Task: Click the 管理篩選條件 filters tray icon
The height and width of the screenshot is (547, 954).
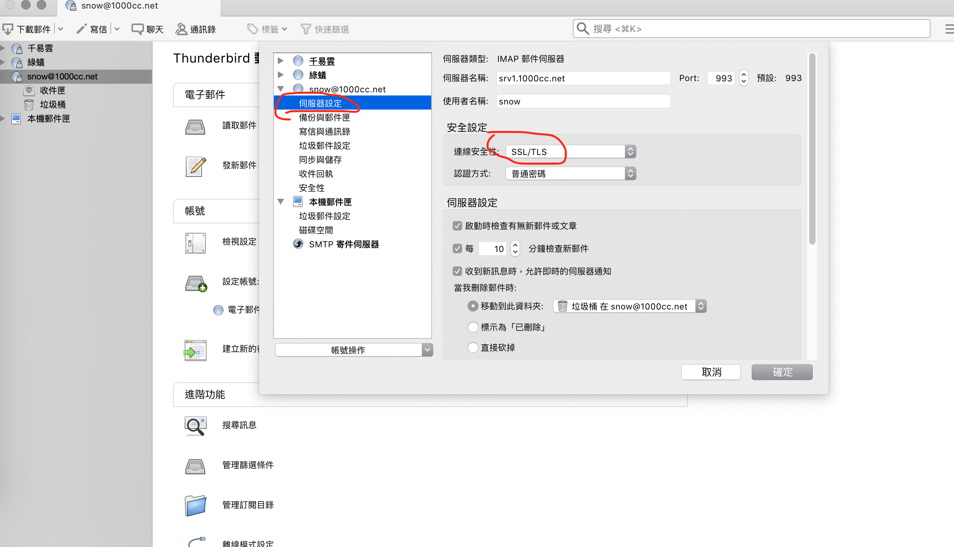Action: 195,466
